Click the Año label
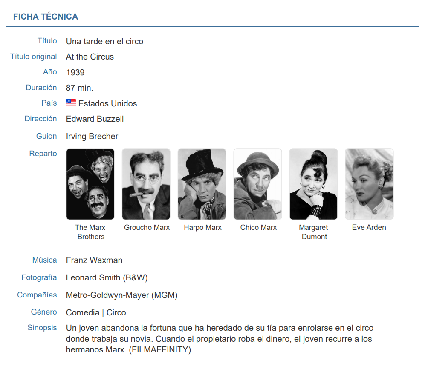 [50, 72]
